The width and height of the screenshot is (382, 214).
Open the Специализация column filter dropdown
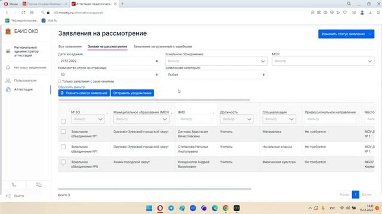(x=279, y=119)
